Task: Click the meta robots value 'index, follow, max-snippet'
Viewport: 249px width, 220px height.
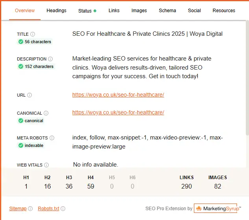Action: (148, 142)
